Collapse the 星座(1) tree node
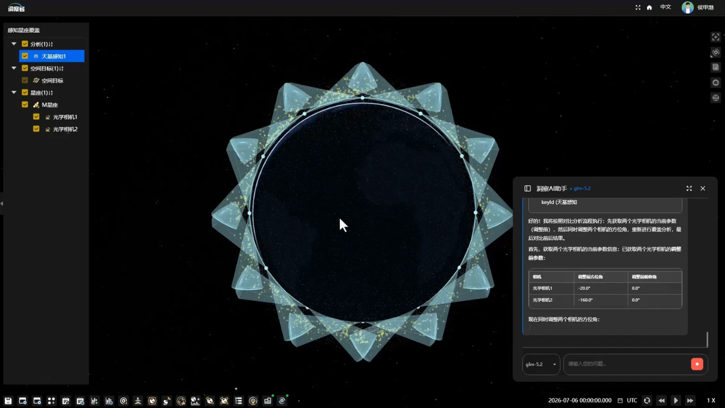 pos(14,92)
